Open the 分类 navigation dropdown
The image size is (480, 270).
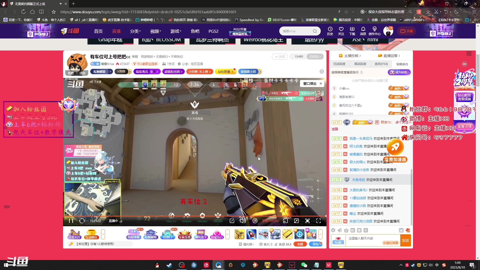tap(135, 31)
